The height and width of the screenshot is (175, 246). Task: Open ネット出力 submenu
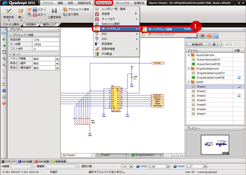click(x=116, y=19)
